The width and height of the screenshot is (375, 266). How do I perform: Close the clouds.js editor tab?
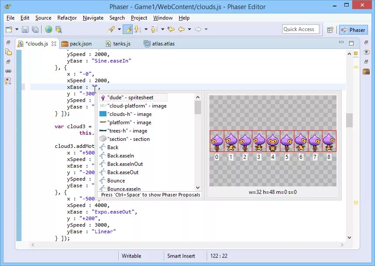click(54, 44)
